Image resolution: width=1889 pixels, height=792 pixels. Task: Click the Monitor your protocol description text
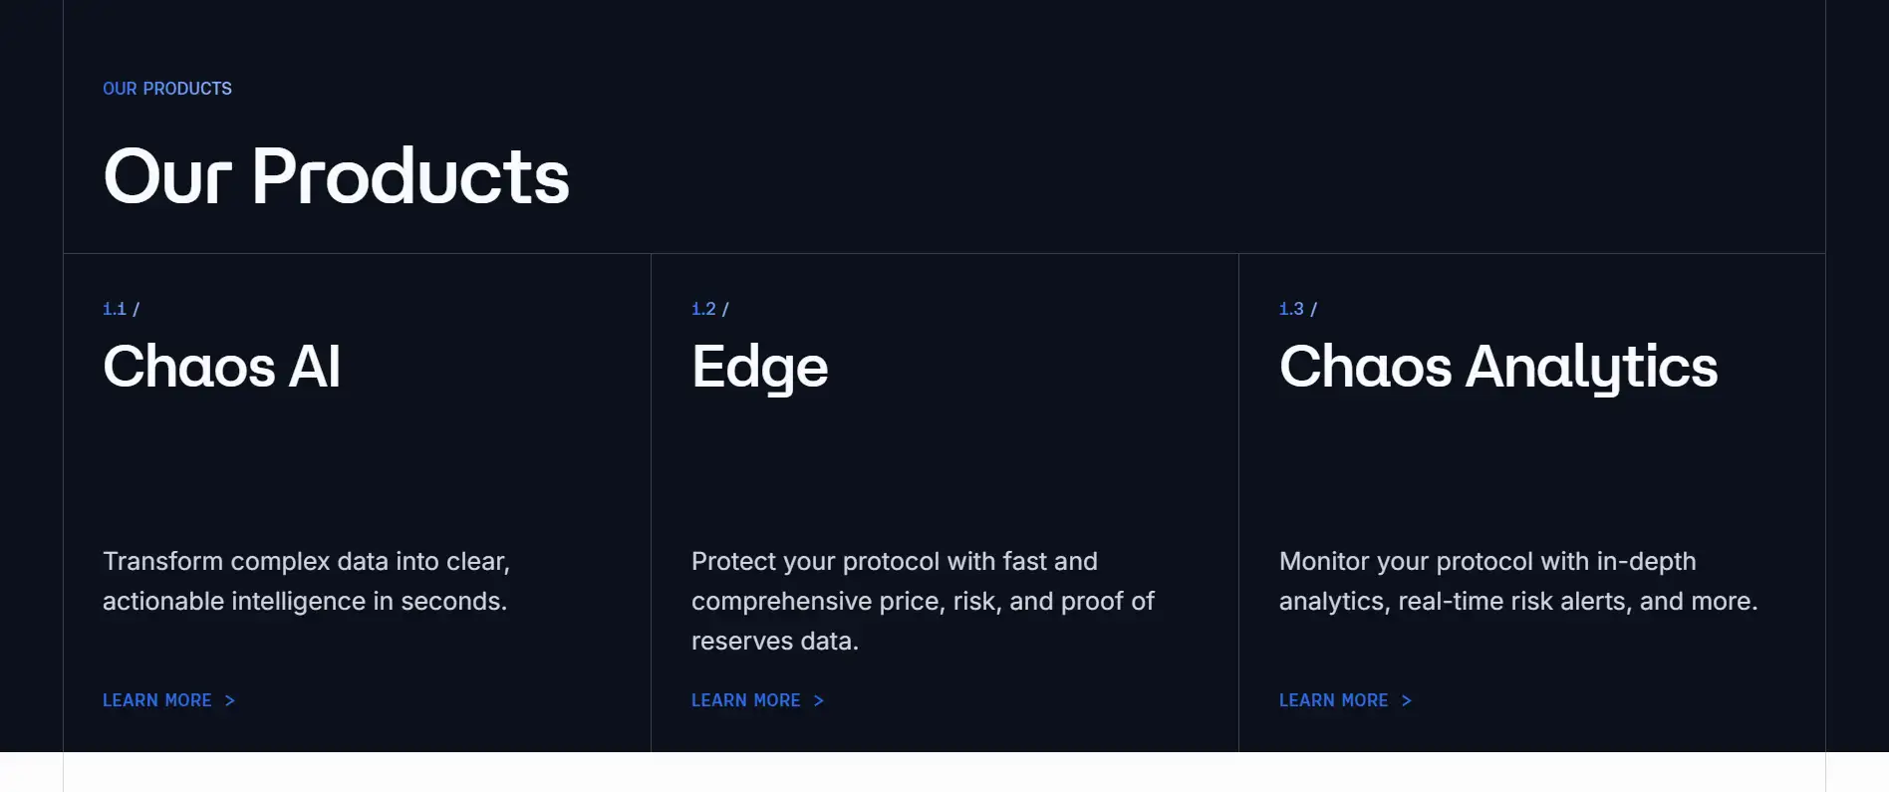coord(1518,581)
